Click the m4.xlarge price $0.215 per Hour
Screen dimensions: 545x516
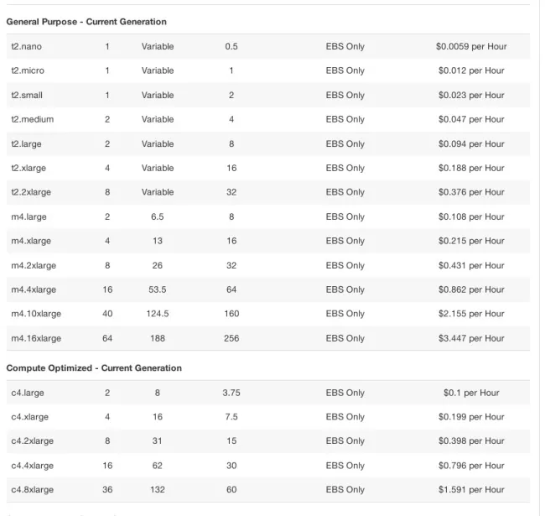coord(471,241)
